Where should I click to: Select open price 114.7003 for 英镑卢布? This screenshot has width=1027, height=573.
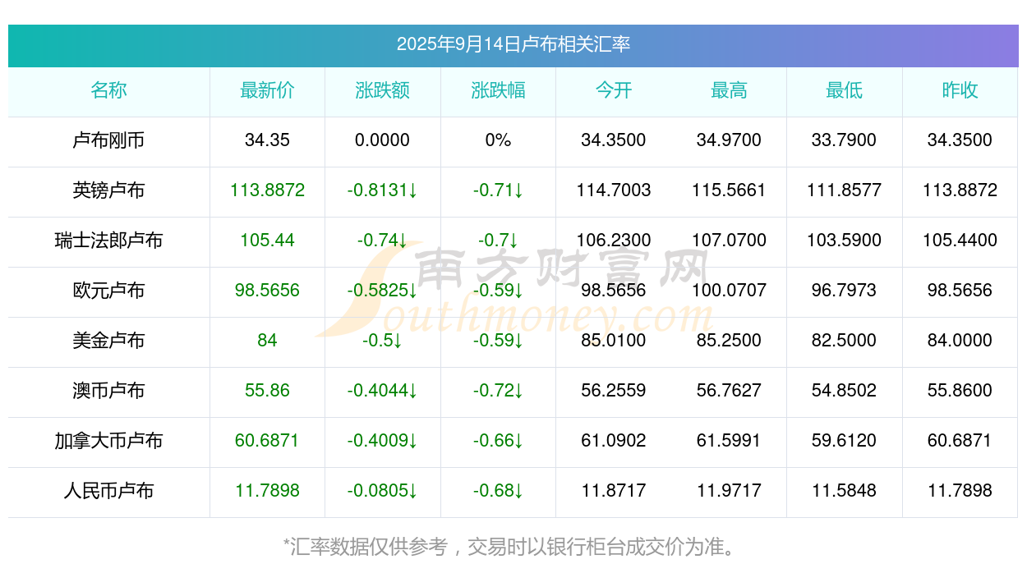click(x=614, y=190)
